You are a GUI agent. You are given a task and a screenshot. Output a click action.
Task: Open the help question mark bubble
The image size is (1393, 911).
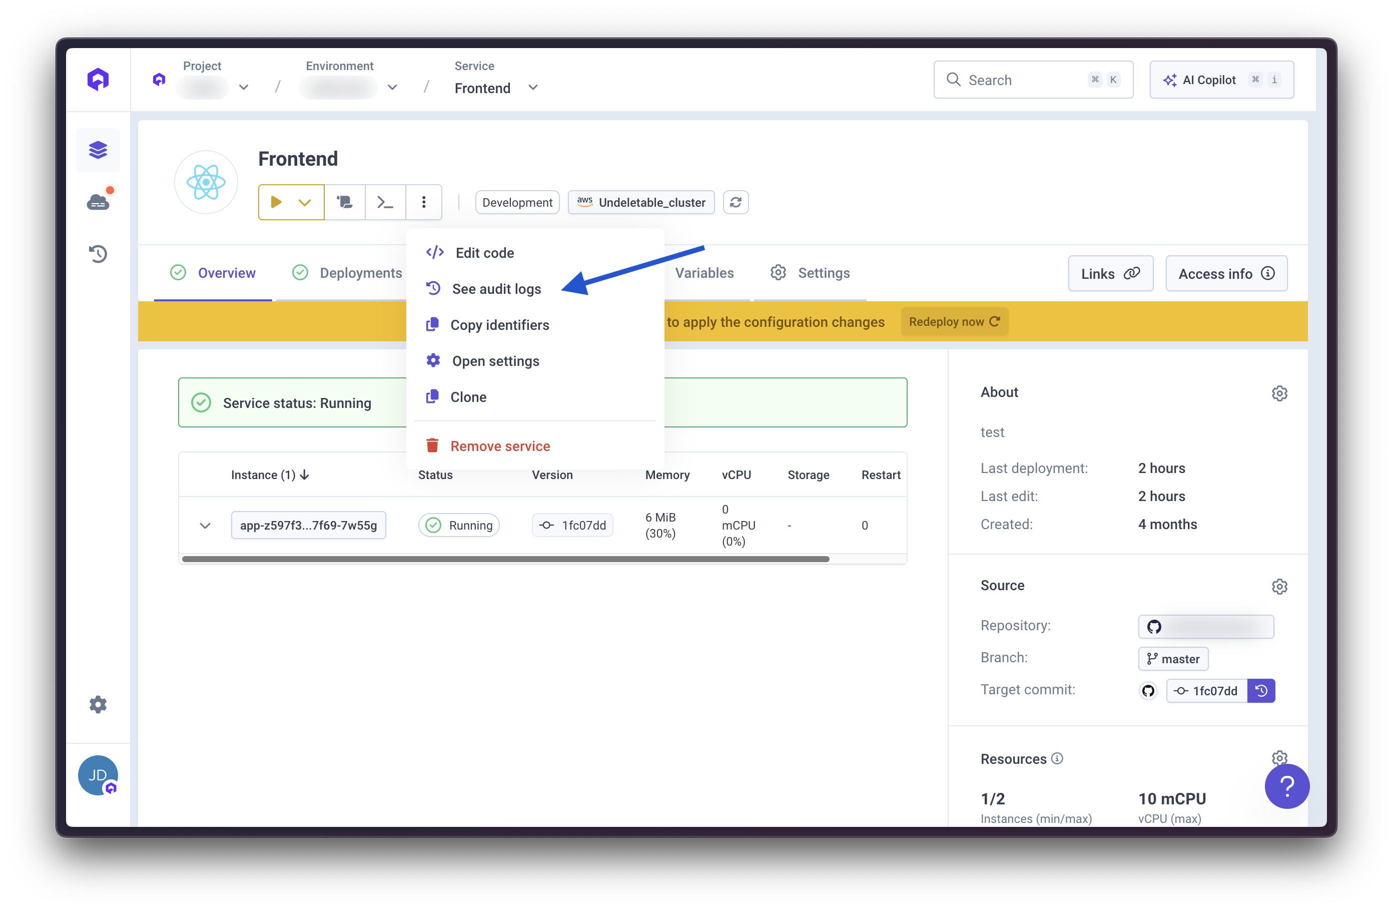point(1287,786)
